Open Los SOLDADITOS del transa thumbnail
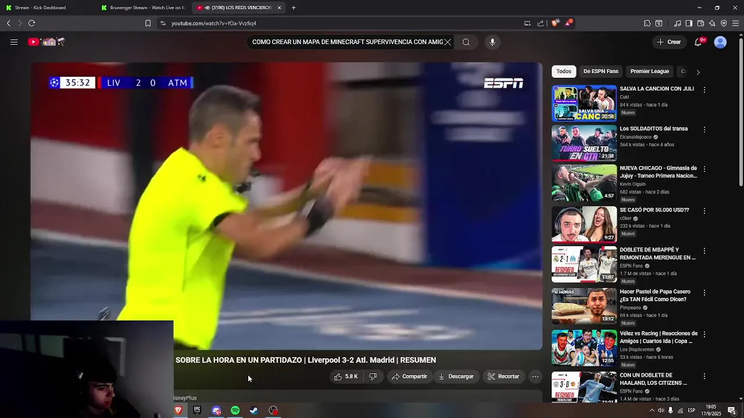Screen dimensions: 744x418 coord(584,143)
